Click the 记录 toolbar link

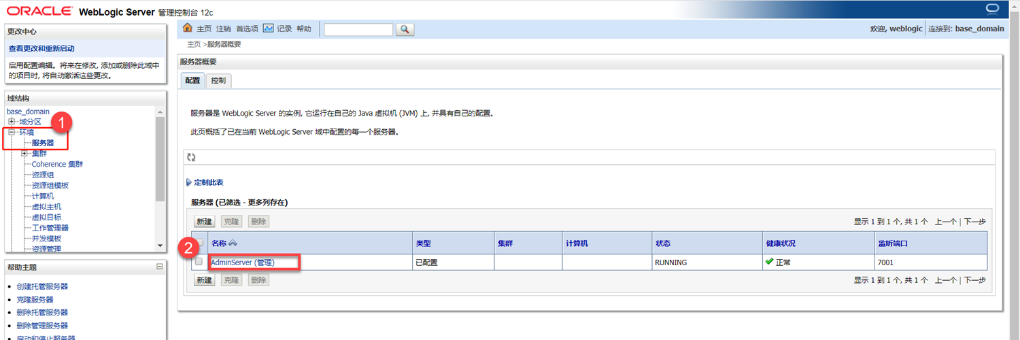284,29
